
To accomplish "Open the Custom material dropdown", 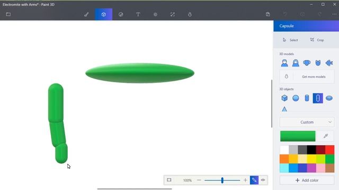I will pyautogui.click(x=307, y=122).
